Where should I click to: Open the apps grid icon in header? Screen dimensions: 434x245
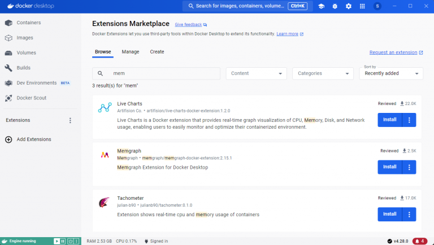(362, 6)
